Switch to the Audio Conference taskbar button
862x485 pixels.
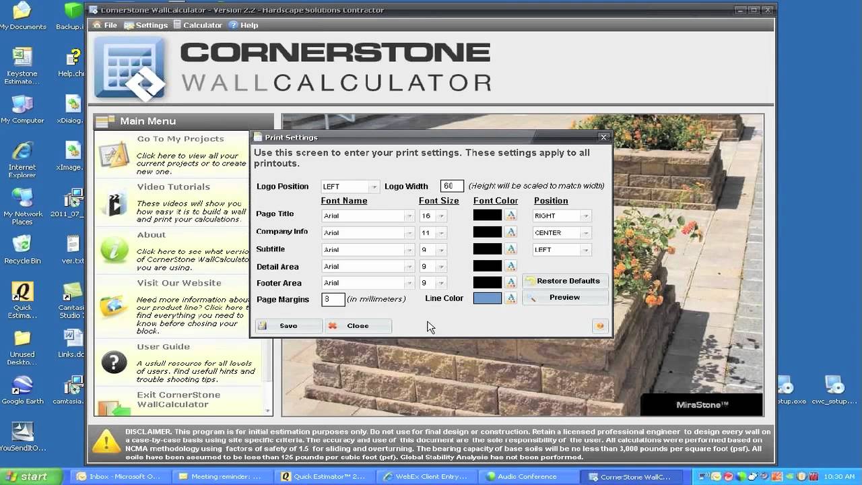(x=528, y=476)
